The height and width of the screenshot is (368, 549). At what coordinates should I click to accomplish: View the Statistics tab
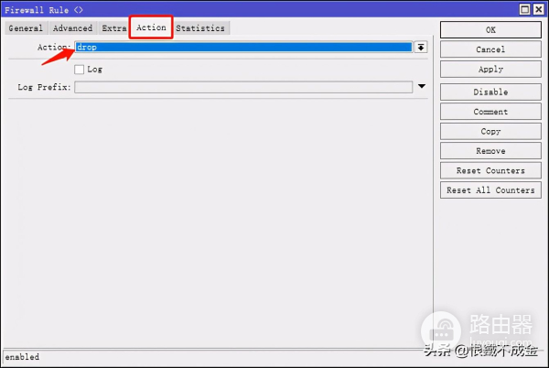[200, 28]
